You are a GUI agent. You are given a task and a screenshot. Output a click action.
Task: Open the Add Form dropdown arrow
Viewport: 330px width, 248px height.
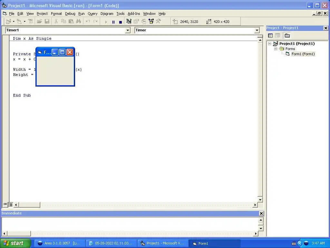pyautogui.click(x=24, y=22)
